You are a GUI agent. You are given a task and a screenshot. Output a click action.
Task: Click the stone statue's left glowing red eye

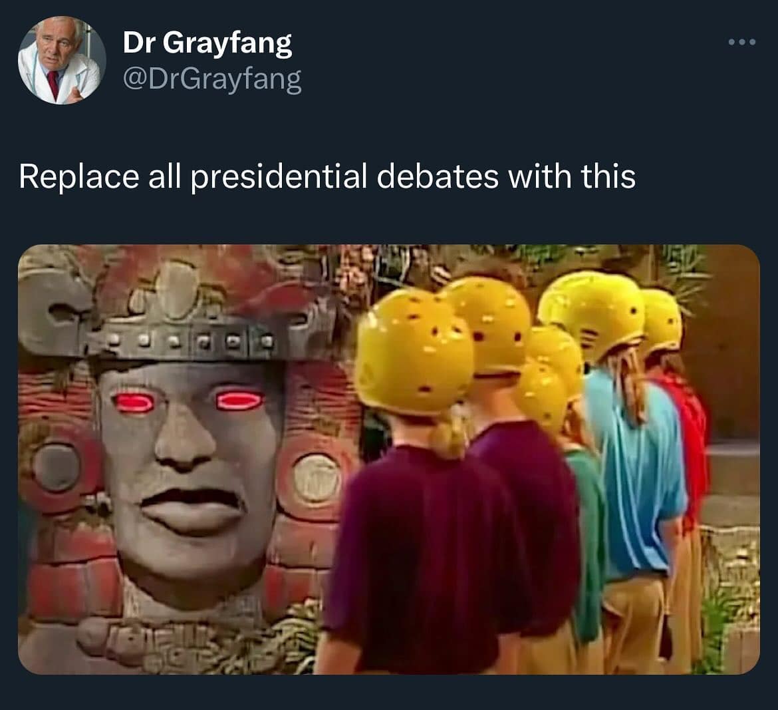click(133, 403)
